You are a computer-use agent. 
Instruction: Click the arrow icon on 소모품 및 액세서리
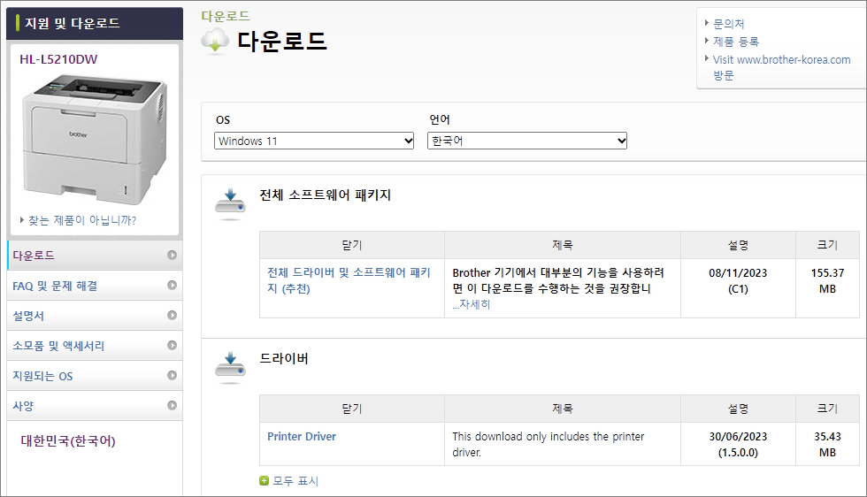[172, 345]
